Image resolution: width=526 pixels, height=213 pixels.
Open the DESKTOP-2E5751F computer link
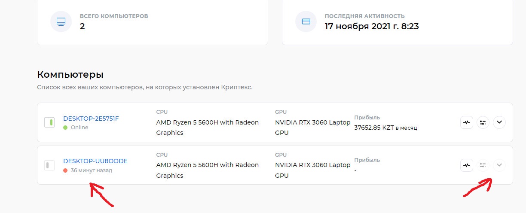(x=91, y=119)
